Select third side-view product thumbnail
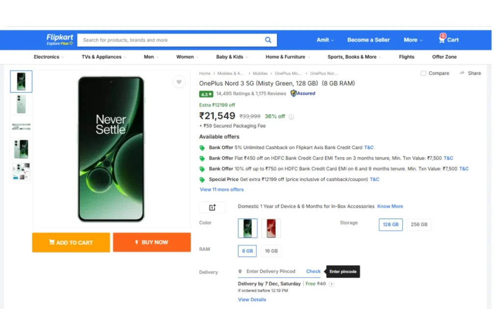502x335 pixels. (x=21, y=127)
